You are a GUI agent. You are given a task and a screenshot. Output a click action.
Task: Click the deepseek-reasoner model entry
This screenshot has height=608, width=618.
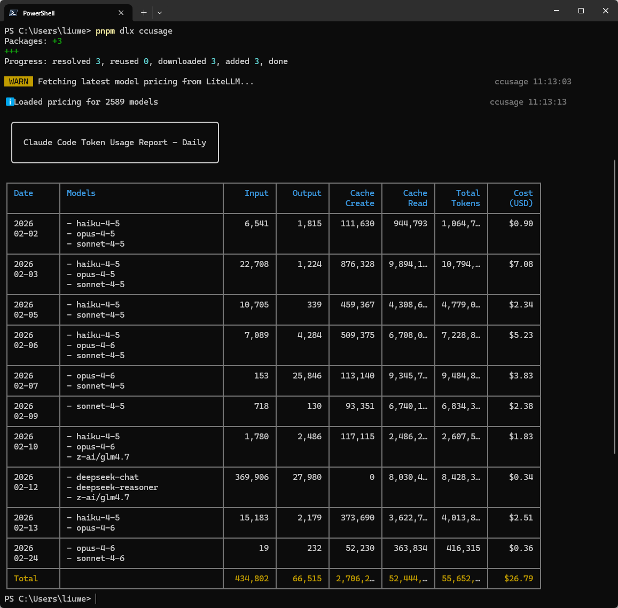click(117, 487)
